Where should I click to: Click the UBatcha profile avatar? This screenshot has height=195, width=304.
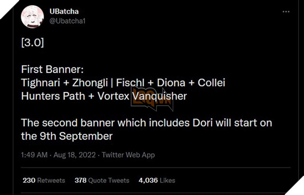pyautogui.click(x=33, y=18)
